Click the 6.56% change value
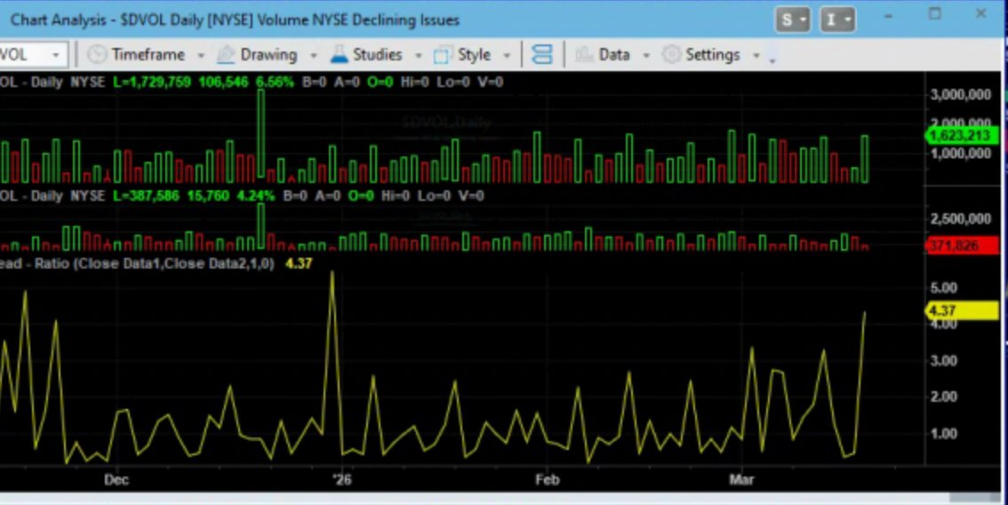This screenshot has height=505, width=1008. tap(275, 83)
